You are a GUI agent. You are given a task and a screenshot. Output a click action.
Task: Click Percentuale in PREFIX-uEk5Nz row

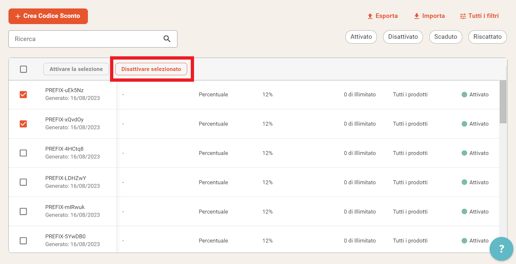(213, 94)
